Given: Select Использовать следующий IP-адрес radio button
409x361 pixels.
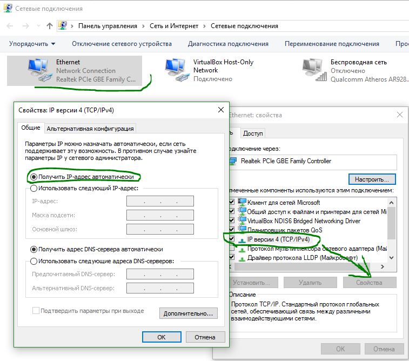Looking at the screenshot, I should [33, 188].
